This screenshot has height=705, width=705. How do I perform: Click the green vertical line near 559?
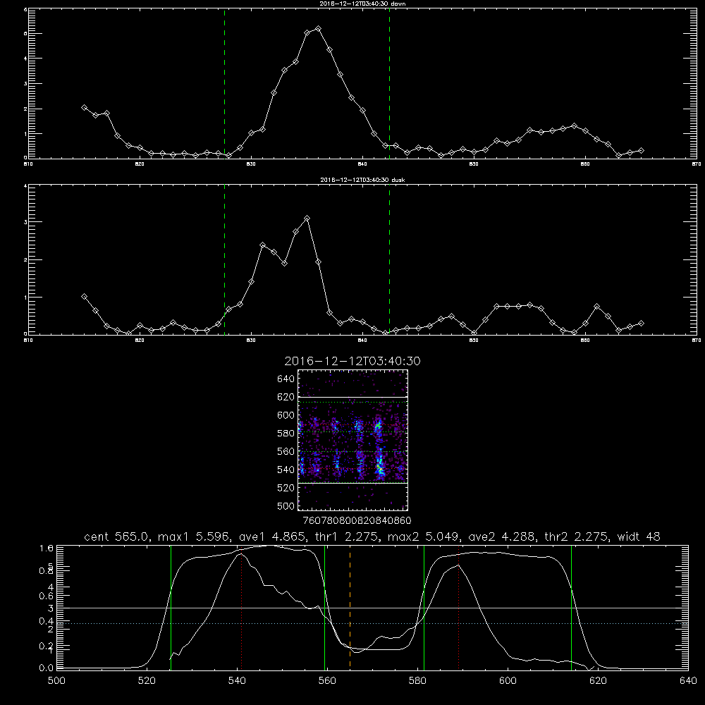pos(324,608)
